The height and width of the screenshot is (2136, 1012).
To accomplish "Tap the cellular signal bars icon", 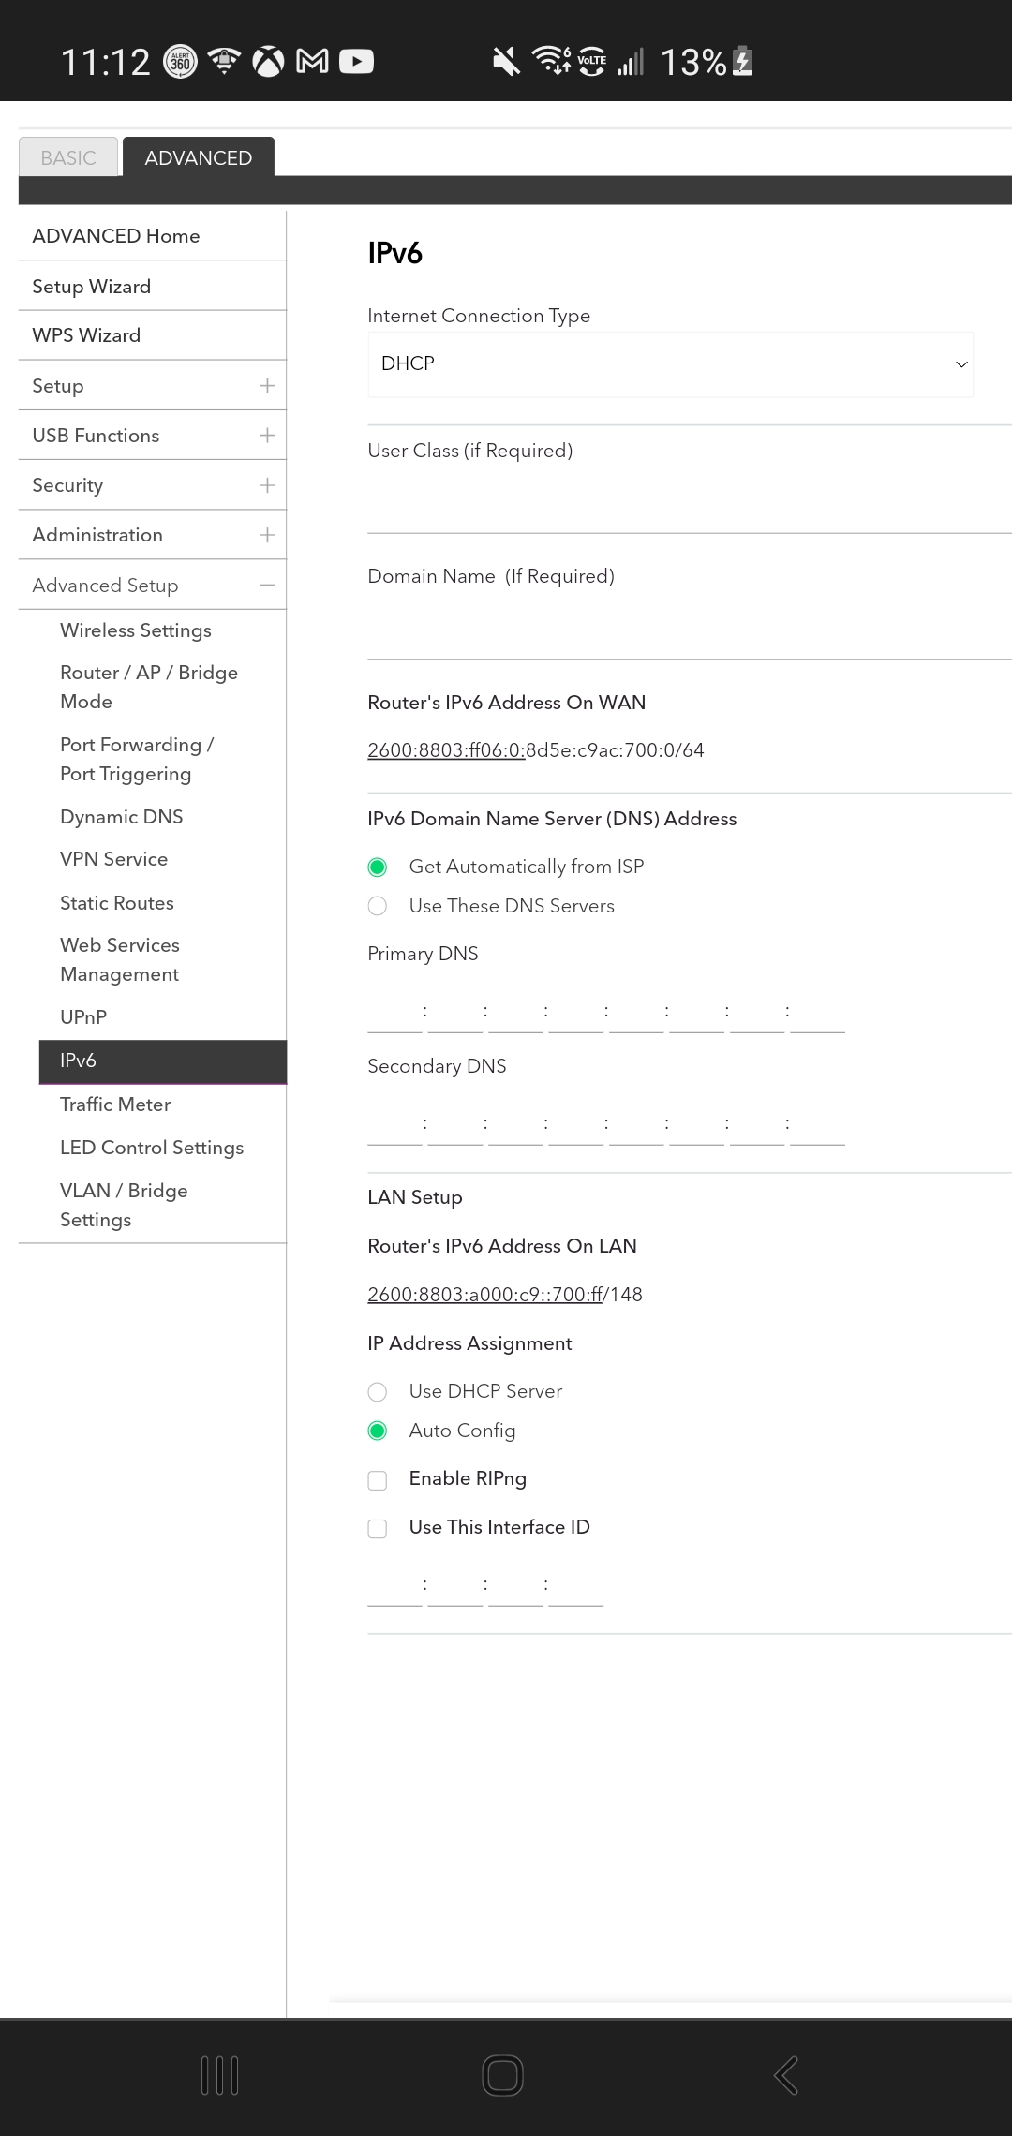I will point(631,63).
